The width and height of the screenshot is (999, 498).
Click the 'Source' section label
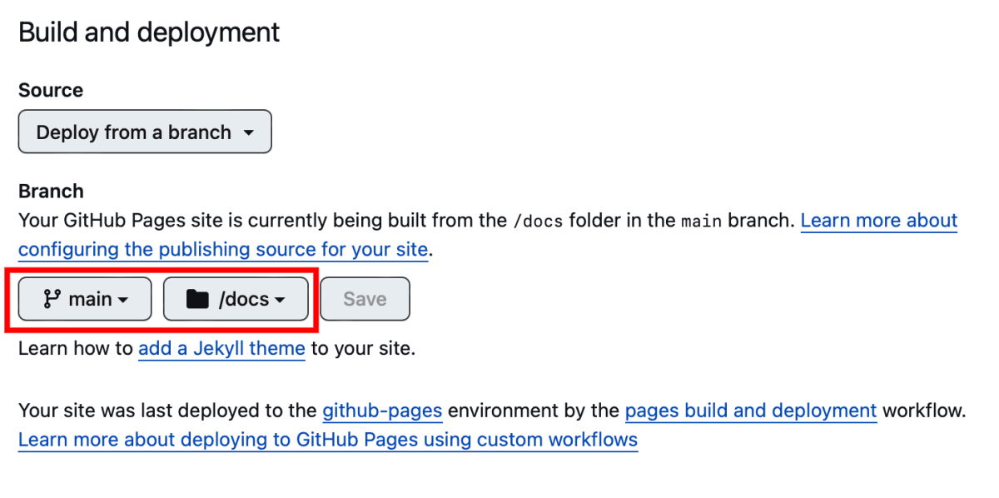[51, 90]
